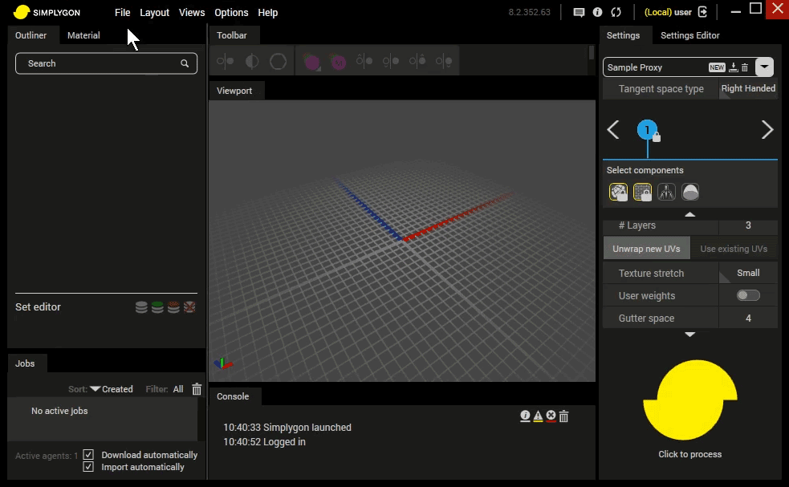Click the orange stack icon in Set editor
The height and width of the screenshot is (487, 789).
[x=173, y=307]
